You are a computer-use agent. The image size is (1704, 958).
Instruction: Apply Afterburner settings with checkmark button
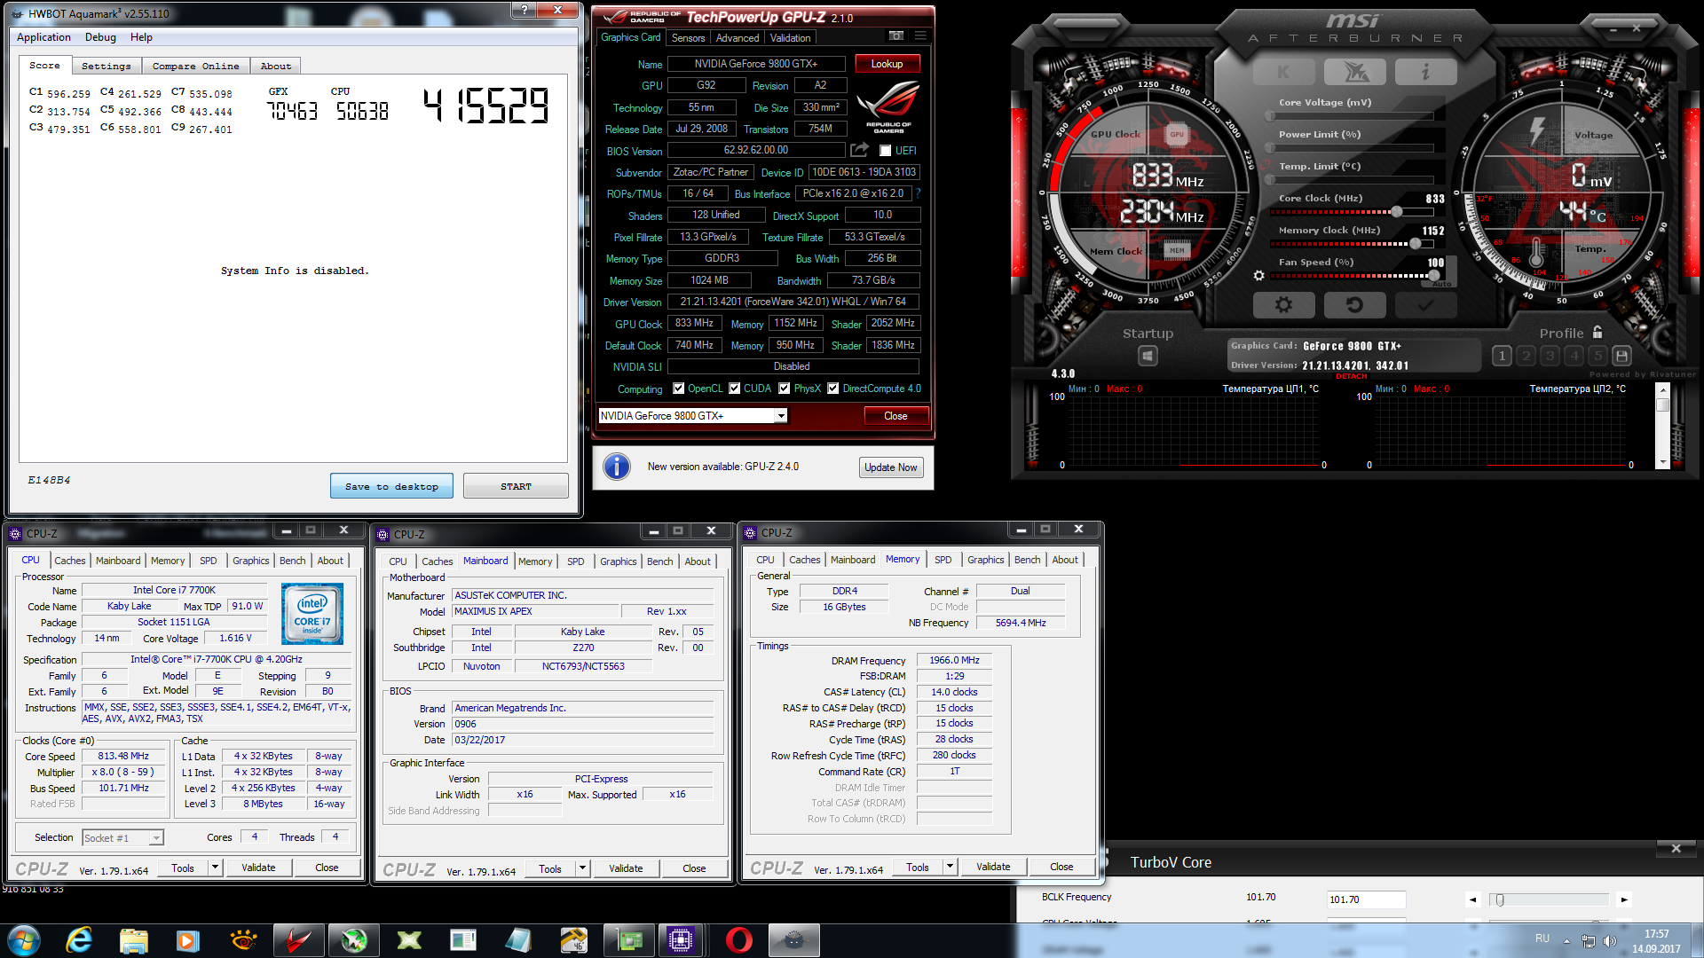pyautogui.click(x=1426, y=305)
